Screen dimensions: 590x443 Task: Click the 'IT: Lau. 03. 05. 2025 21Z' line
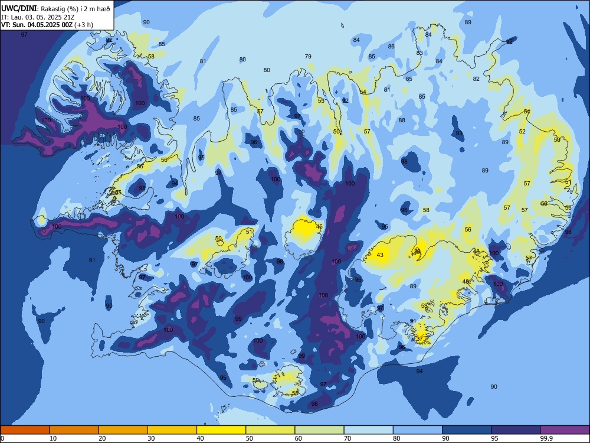(38, 17)
